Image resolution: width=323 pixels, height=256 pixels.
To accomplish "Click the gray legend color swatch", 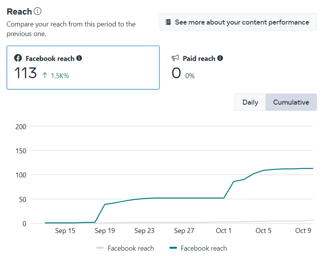I will point(100,248).
